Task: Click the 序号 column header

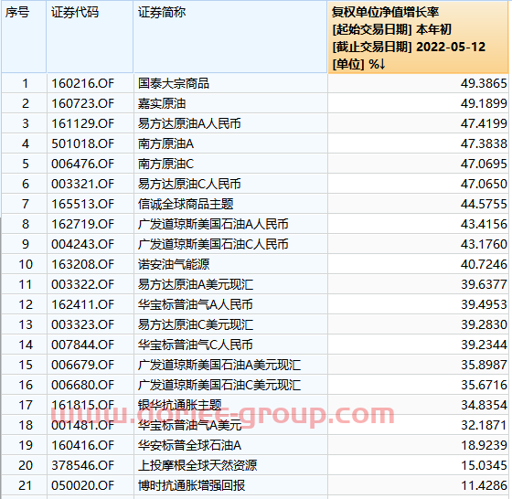Action: coord(24,37)
